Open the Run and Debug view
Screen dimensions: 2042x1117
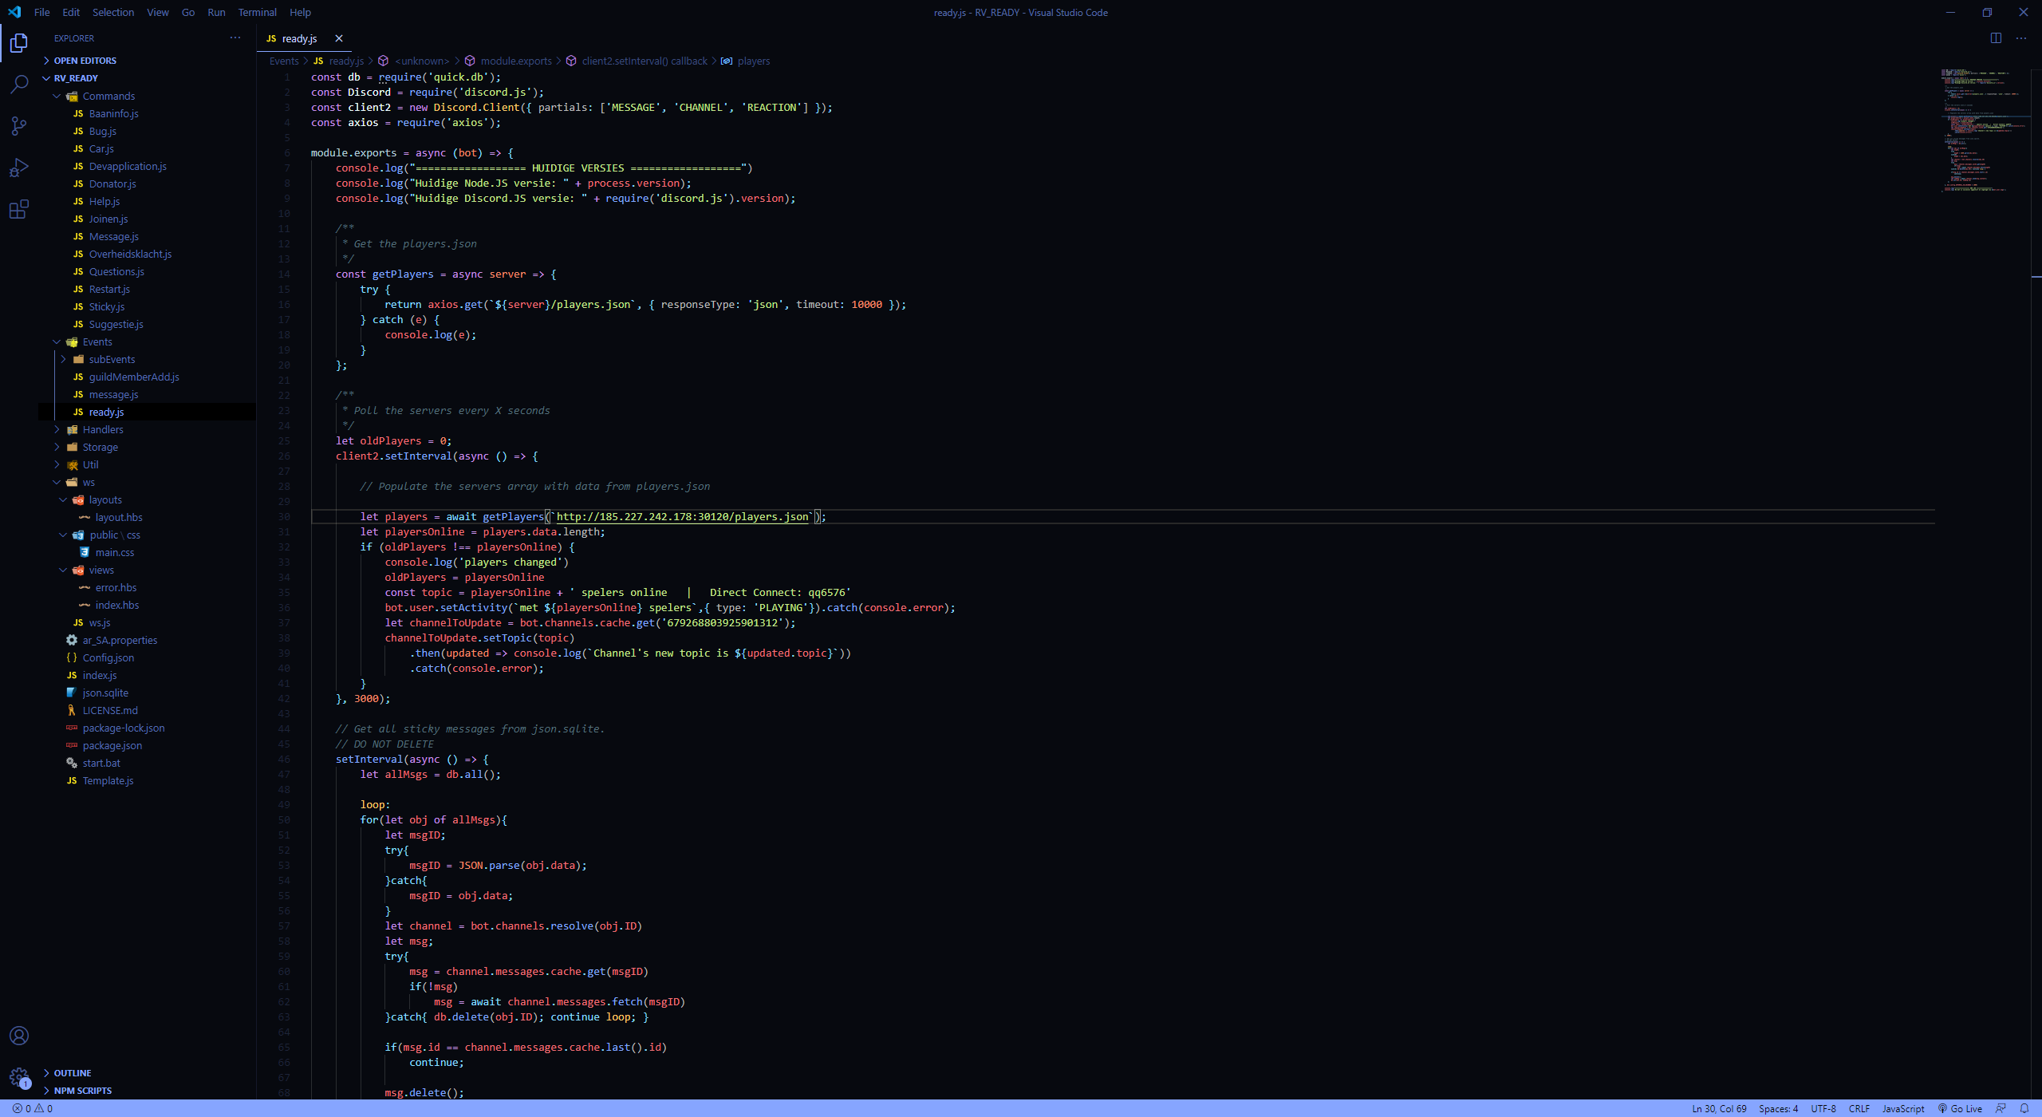tap(19, 168)
